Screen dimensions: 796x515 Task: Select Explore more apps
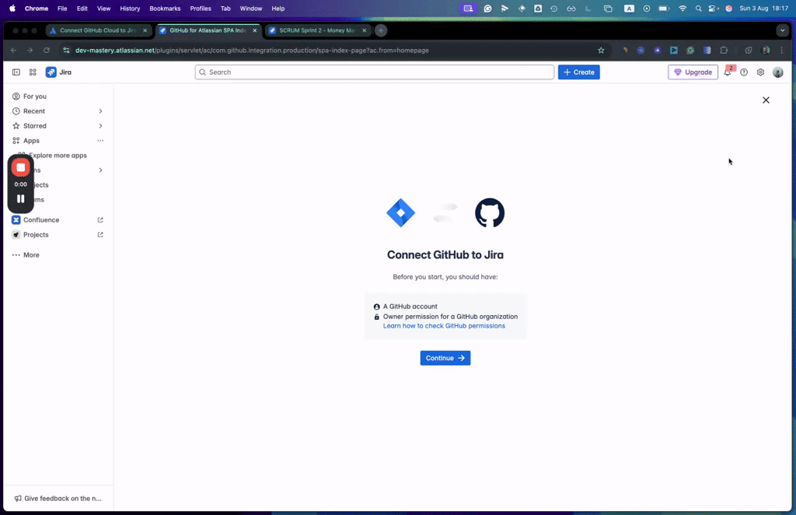pyautogui.click(x=58, y=156)
